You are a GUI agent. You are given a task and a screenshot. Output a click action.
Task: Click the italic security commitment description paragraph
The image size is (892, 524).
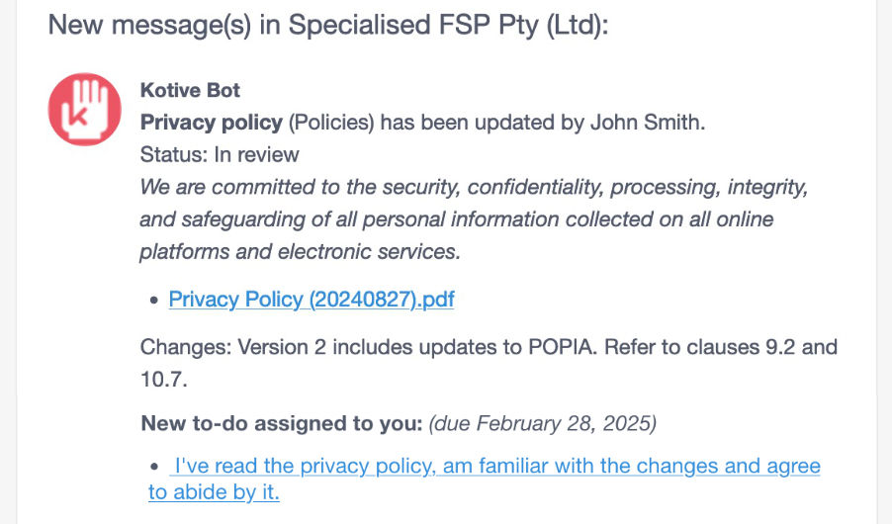pos(474,219)
